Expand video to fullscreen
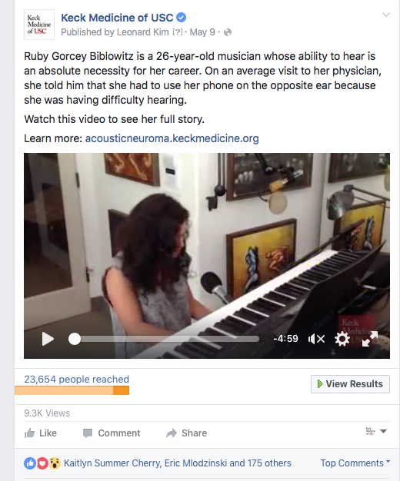The height and width of the screenshot is (481, 400). (x=370, y=339)
